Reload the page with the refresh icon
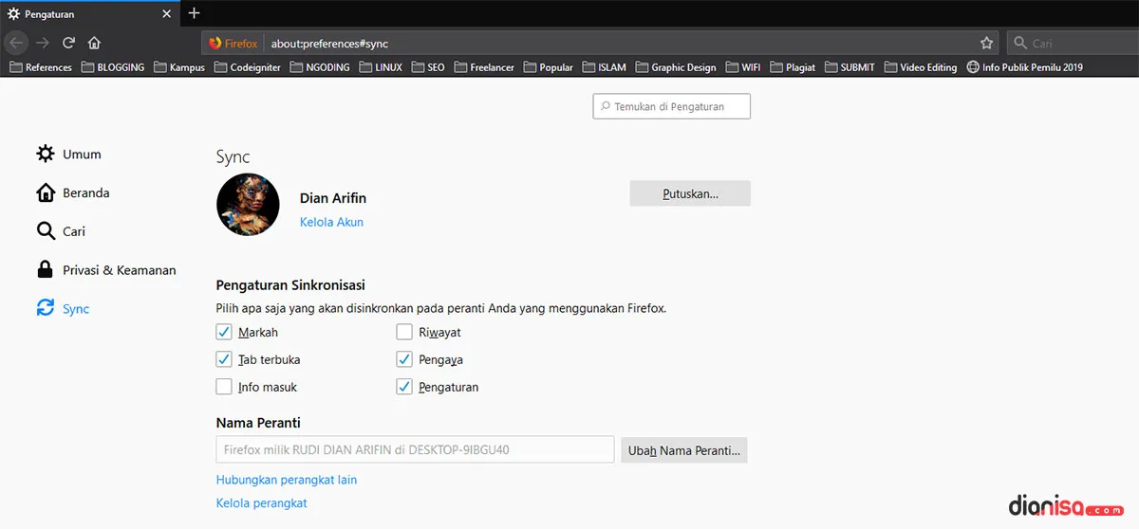 [x=68, y=43]
